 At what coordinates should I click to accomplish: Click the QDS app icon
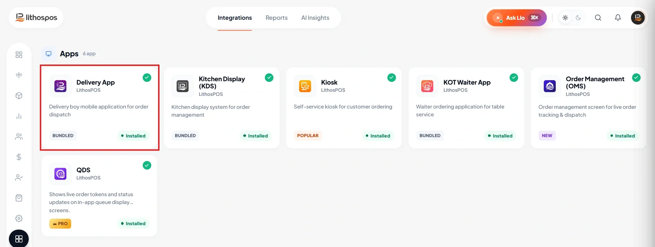61,174
